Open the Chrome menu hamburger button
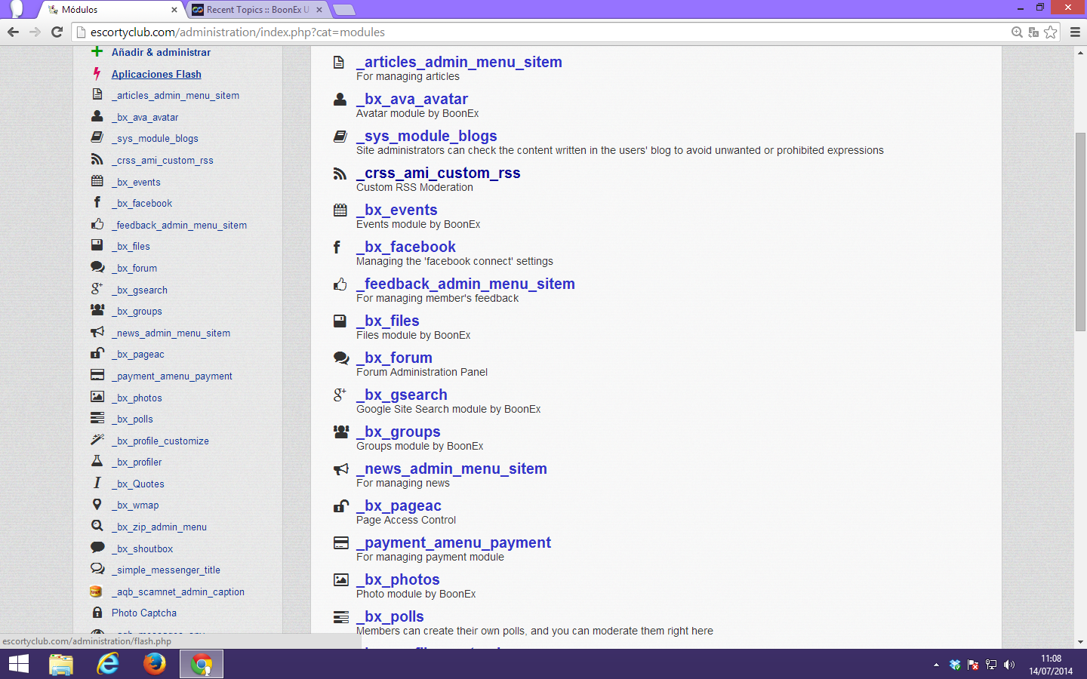This screenshot has height=679, width=1087. click(1075, 32)
